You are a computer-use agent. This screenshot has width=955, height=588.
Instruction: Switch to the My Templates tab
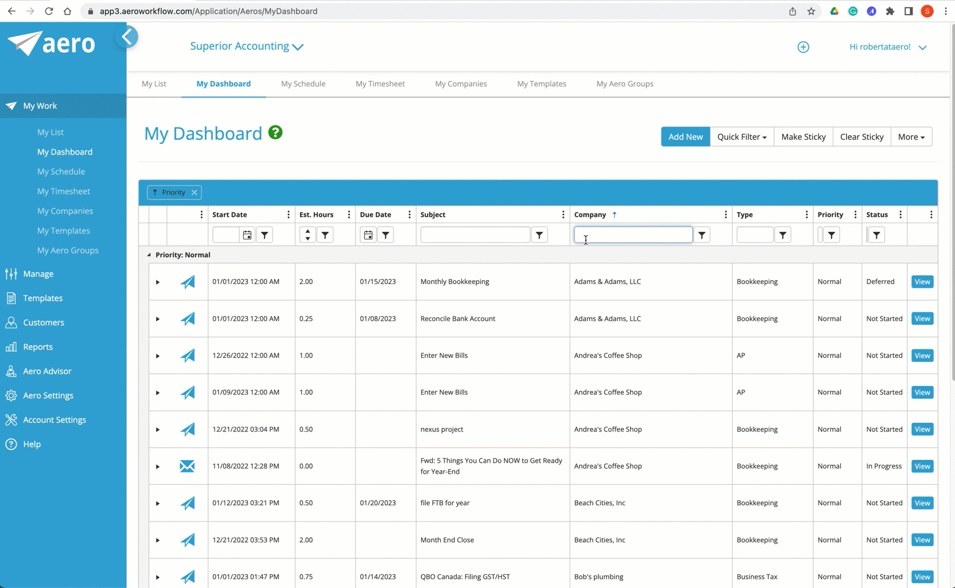tap(541, 84)
